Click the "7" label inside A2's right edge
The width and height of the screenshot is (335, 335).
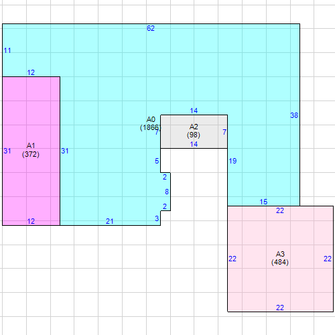(x=224, y=132)
